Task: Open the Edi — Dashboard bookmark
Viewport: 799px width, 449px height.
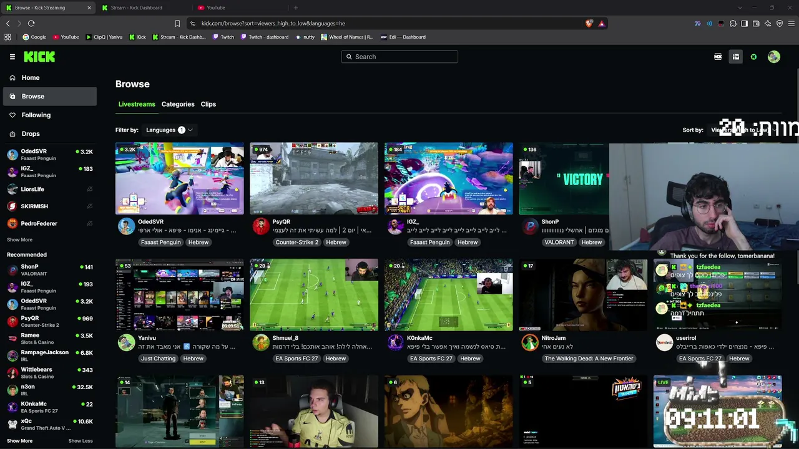Action: [403, 37]
